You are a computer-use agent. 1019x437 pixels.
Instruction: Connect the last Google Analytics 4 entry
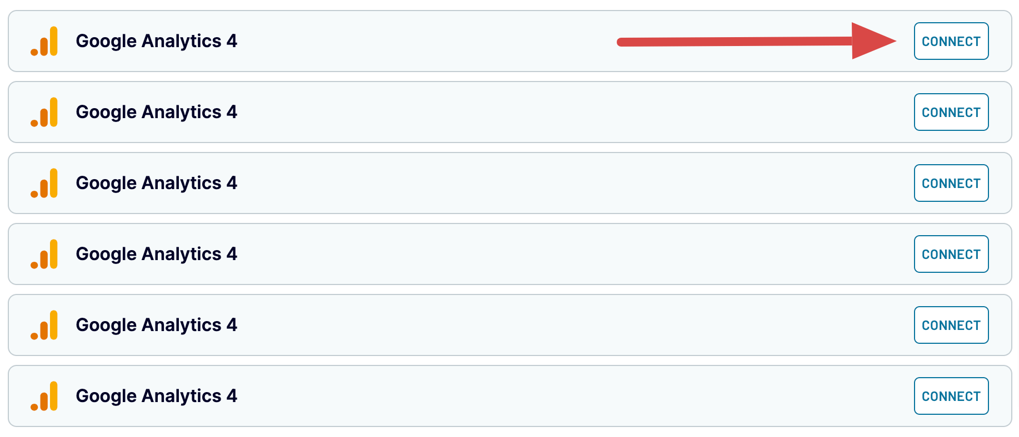pos(951,396)
